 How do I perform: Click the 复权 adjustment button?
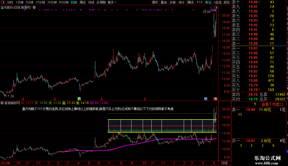pyautogui.click(x=155, y=2)
